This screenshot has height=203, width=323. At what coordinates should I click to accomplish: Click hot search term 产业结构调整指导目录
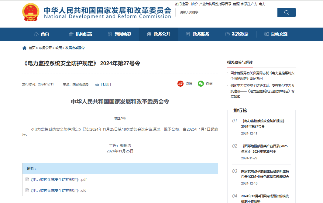coord(215,4)
